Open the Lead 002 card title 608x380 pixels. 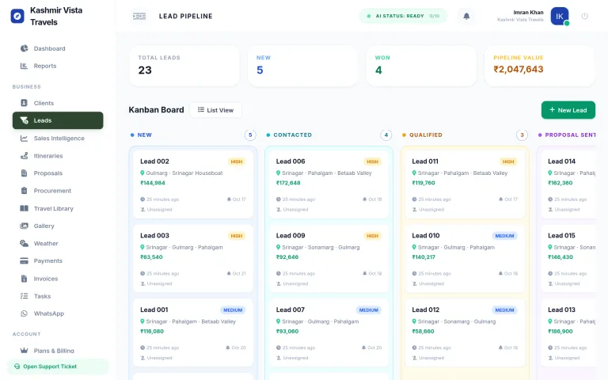pos(154,161)
